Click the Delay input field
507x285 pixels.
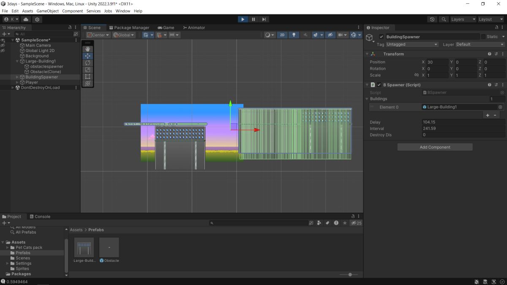tap(463, 122)
